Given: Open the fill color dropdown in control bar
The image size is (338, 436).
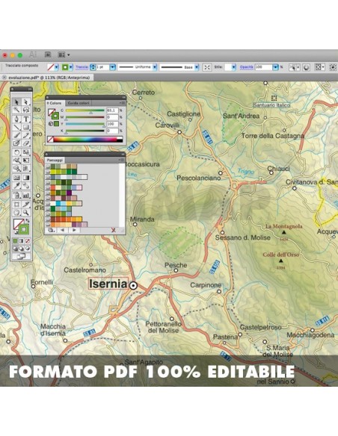Looking at the screenshot, I should click(56, 67).
